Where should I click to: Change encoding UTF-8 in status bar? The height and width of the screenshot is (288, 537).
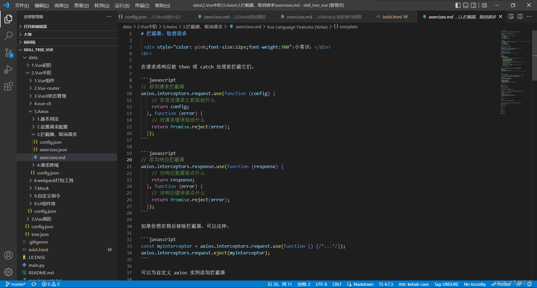pyautogui.click(x=321, y=284)
